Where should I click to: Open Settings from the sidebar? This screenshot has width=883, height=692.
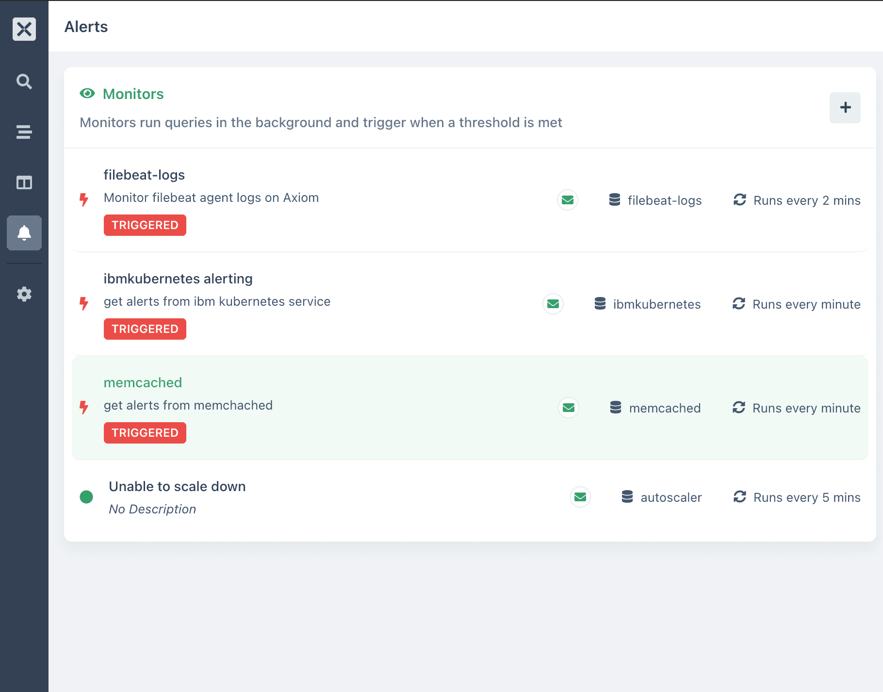pos(24,294)
